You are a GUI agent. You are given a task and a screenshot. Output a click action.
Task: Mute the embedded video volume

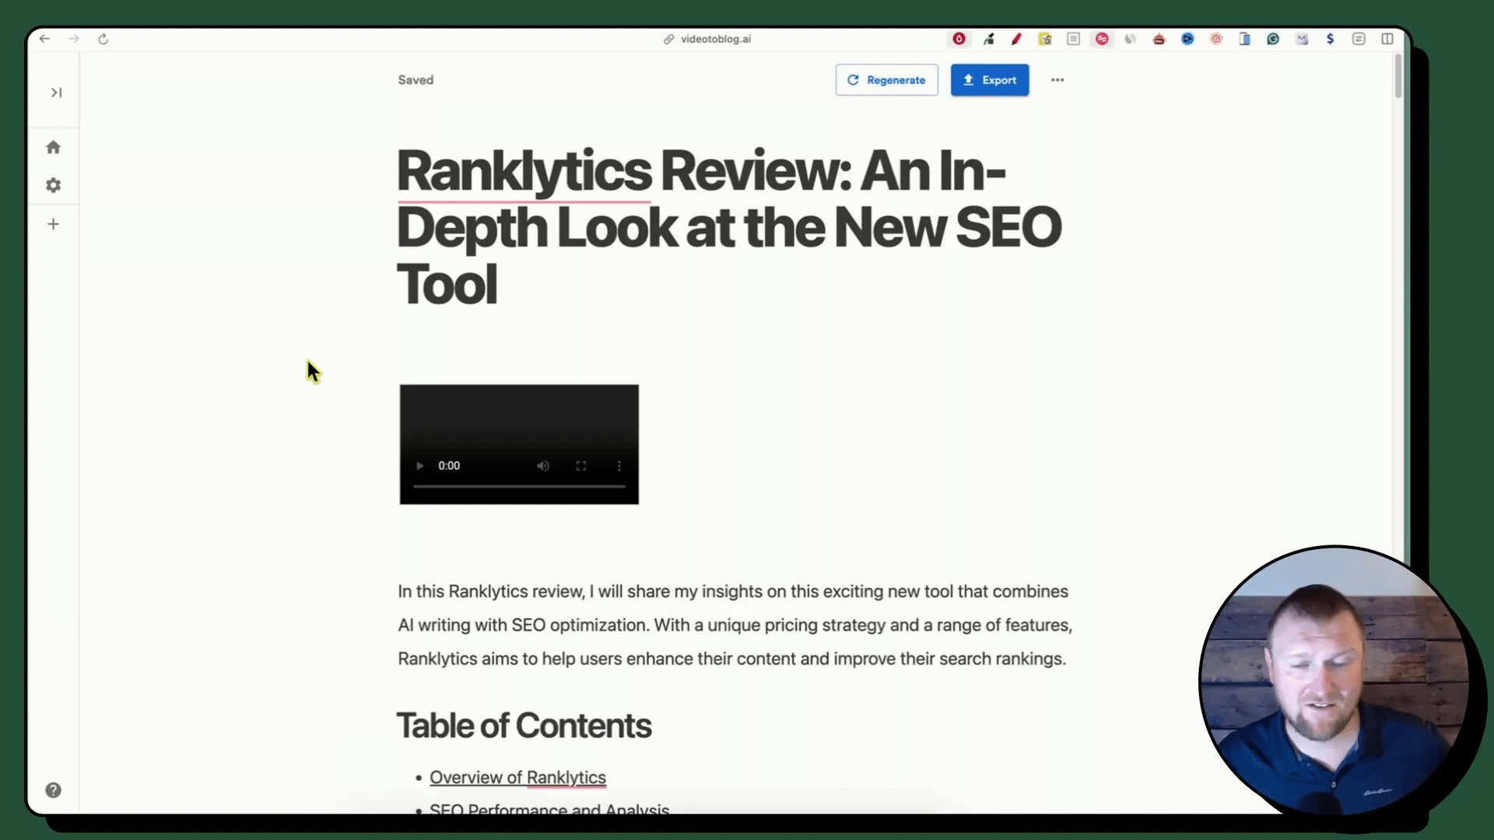(543, 466)
